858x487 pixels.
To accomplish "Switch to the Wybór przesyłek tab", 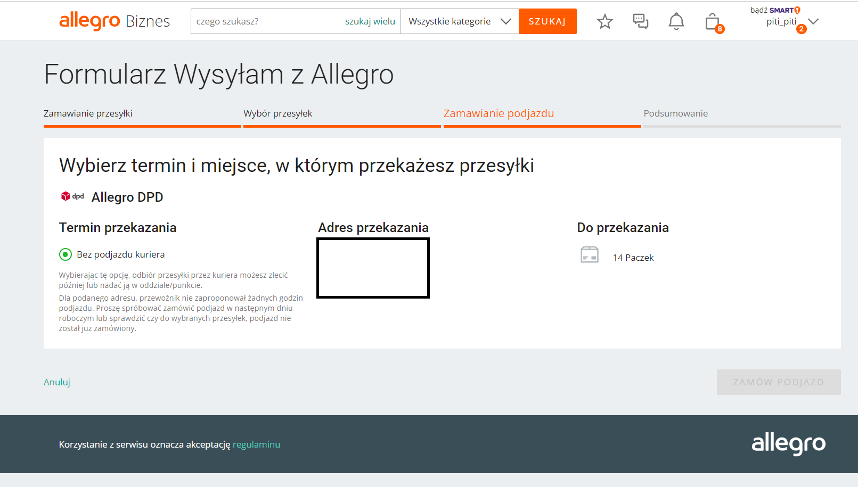I will (x=278, y=113).
